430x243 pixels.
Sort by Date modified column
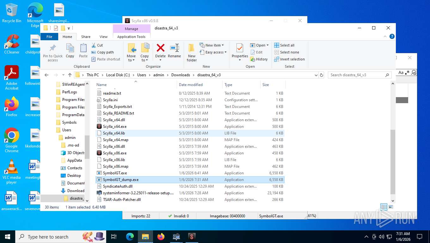pyautogui.click(x=200, y=85)
